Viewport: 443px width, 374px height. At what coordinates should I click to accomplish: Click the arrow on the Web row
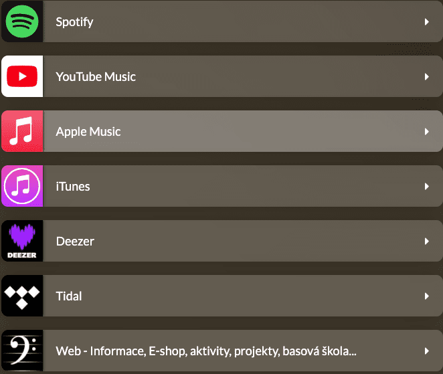click(426, 351)
